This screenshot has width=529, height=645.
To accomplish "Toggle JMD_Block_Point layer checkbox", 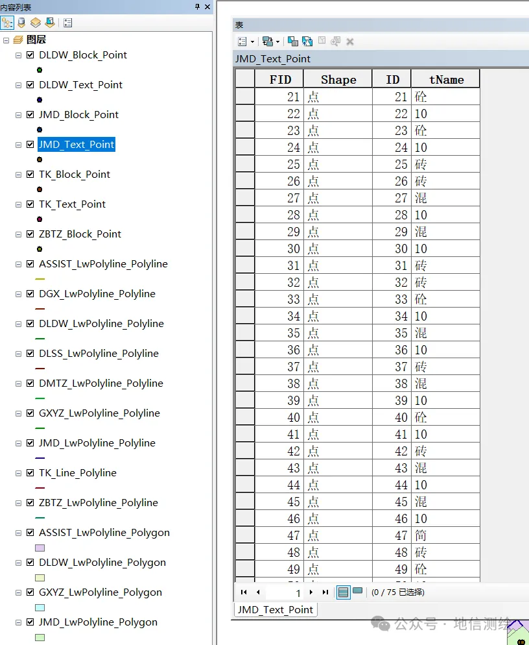I will click(x=30, y=114).
